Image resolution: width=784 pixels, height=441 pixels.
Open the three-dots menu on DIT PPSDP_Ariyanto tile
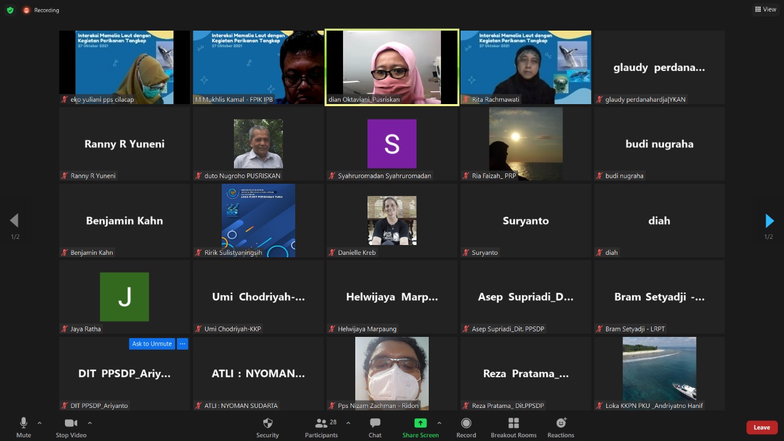click(183, 344)
